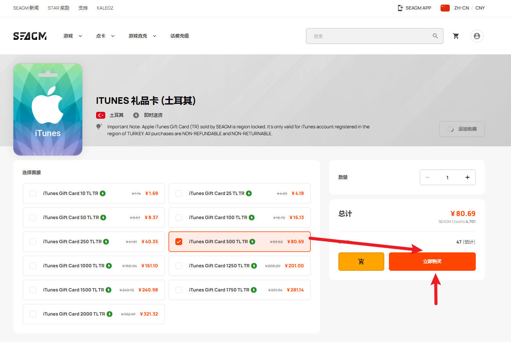Click the 47 (估计) value

466,242
